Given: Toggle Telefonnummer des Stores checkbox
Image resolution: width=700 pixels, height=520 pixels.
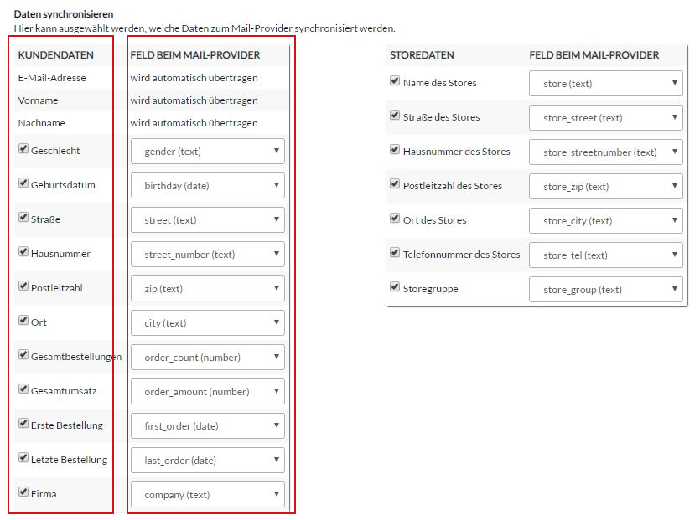Looking at the screenshot, I should coord(395,252).
